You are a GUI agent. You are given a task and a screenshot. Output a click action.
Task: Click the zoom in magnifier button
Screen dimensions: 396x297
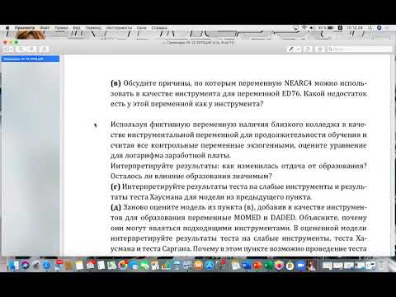pos(31,49)
